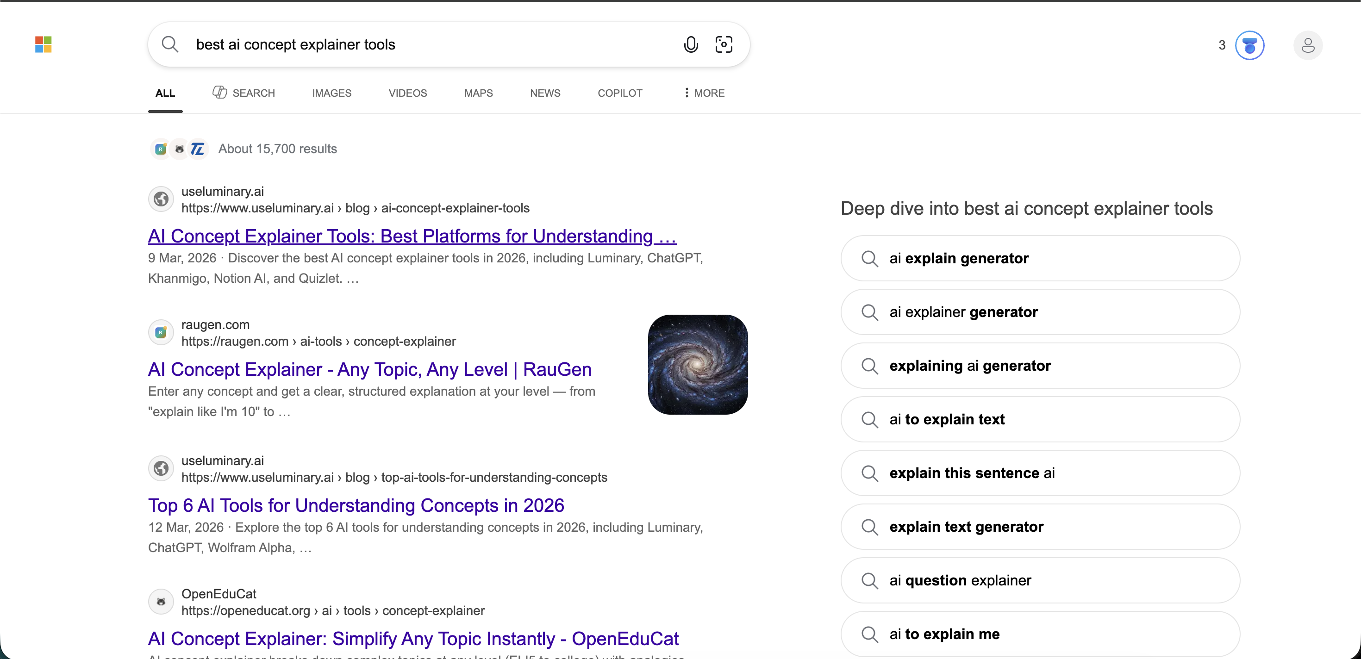The height and width of the screenshot is (659, 1361).
Task: Click globe favicon of first useluminary.ai result
Action: point(161,199)
